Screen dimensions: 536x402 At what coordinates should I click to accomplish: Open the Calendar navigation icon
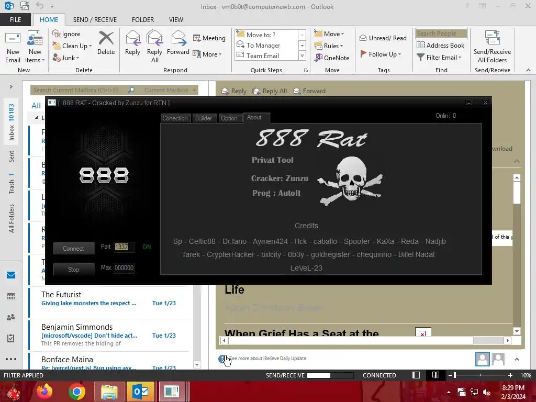[11, 296]
